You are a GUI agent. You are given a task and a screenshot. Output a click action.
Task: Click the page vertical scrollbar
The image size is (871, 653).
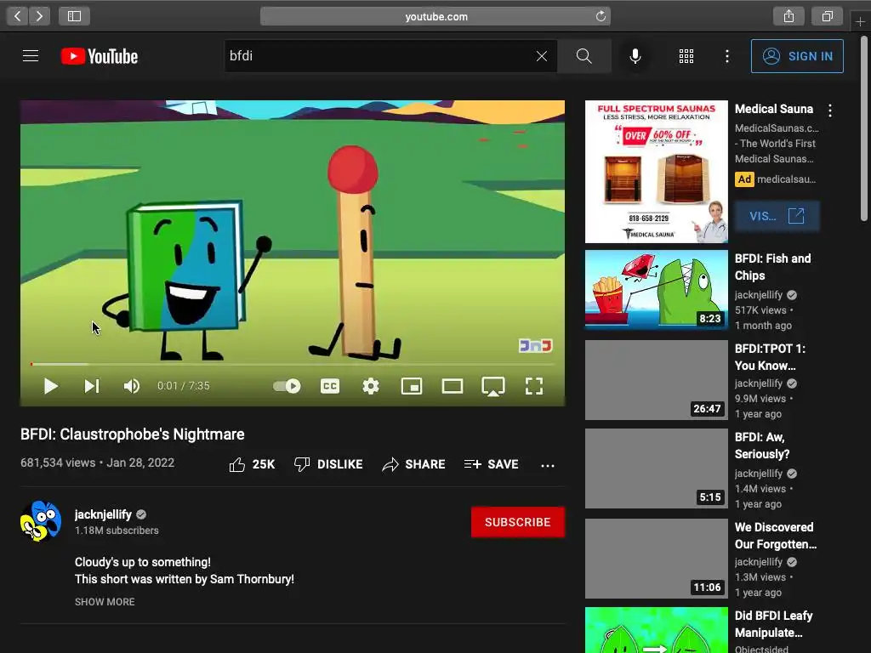coord(864,129)
